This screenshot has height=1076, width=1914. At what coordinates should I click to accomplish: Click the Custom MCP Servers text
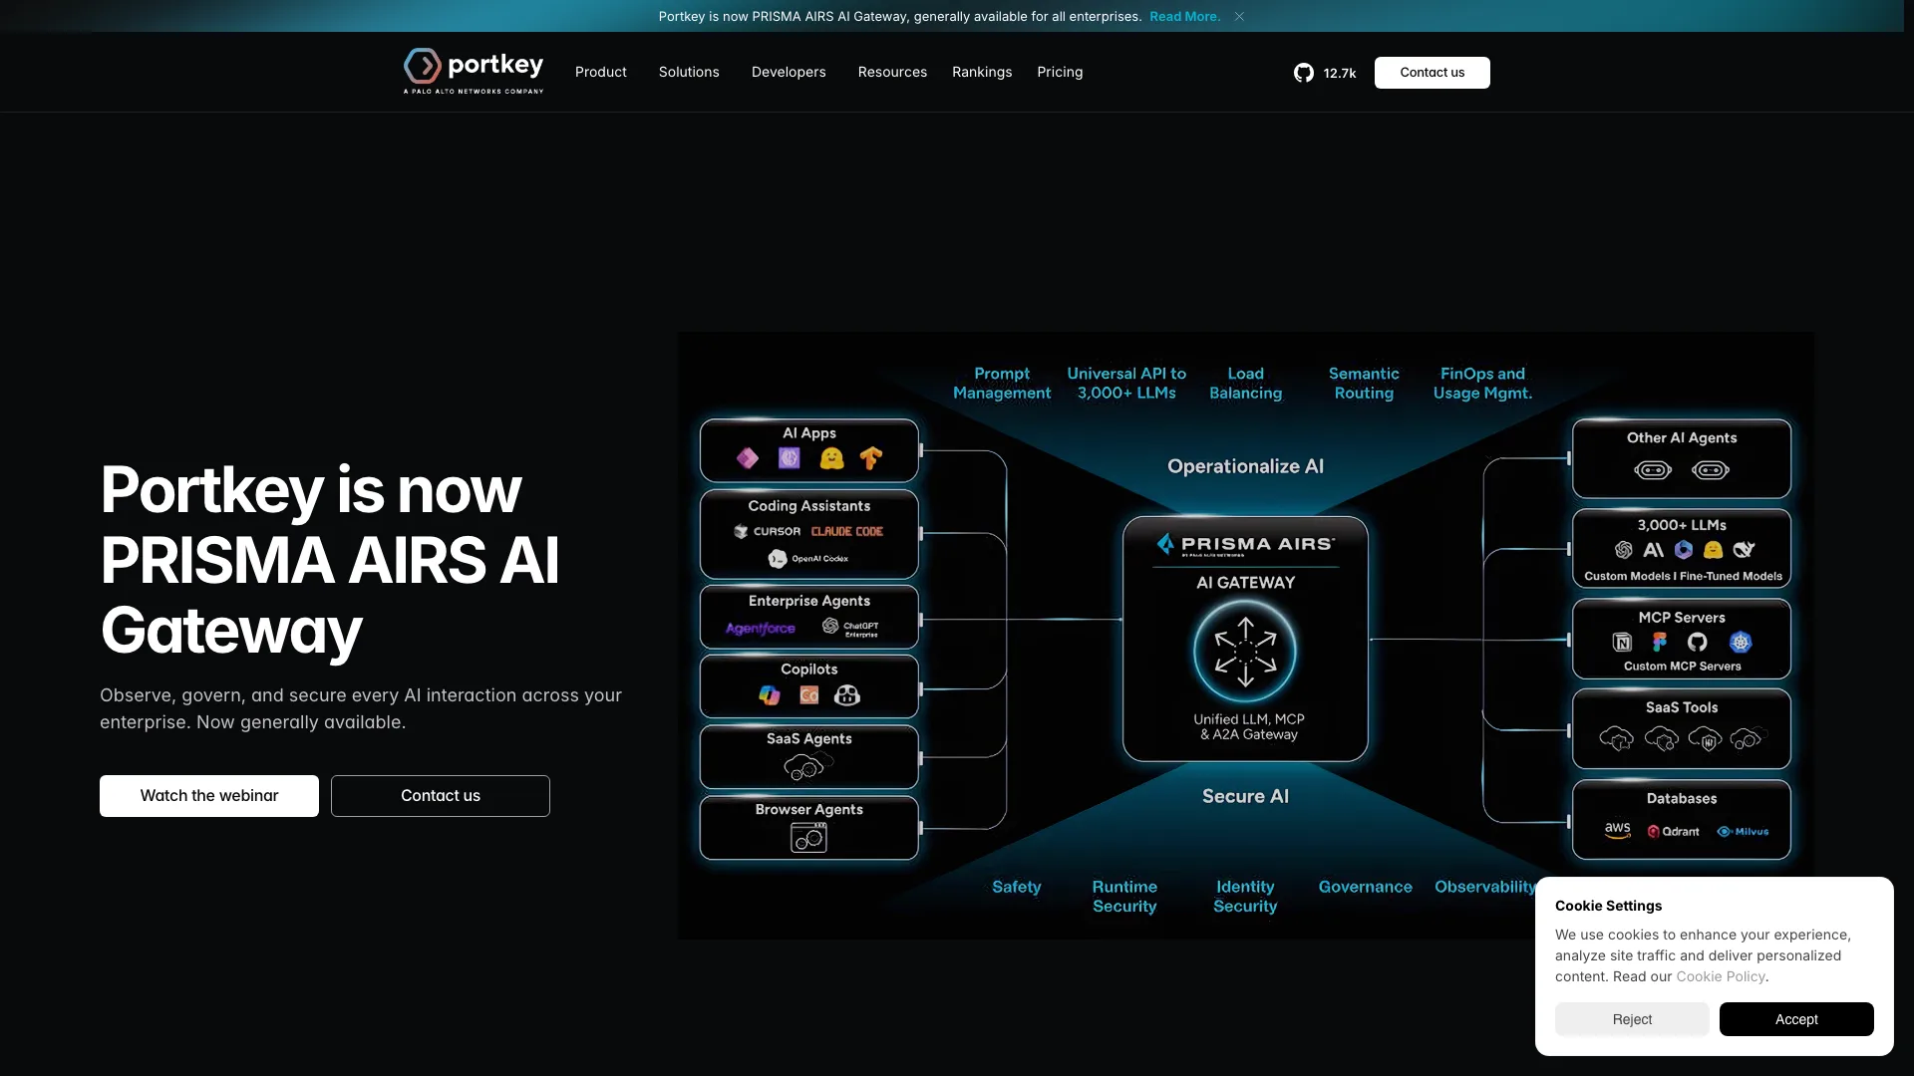[x=1682, y=667]
